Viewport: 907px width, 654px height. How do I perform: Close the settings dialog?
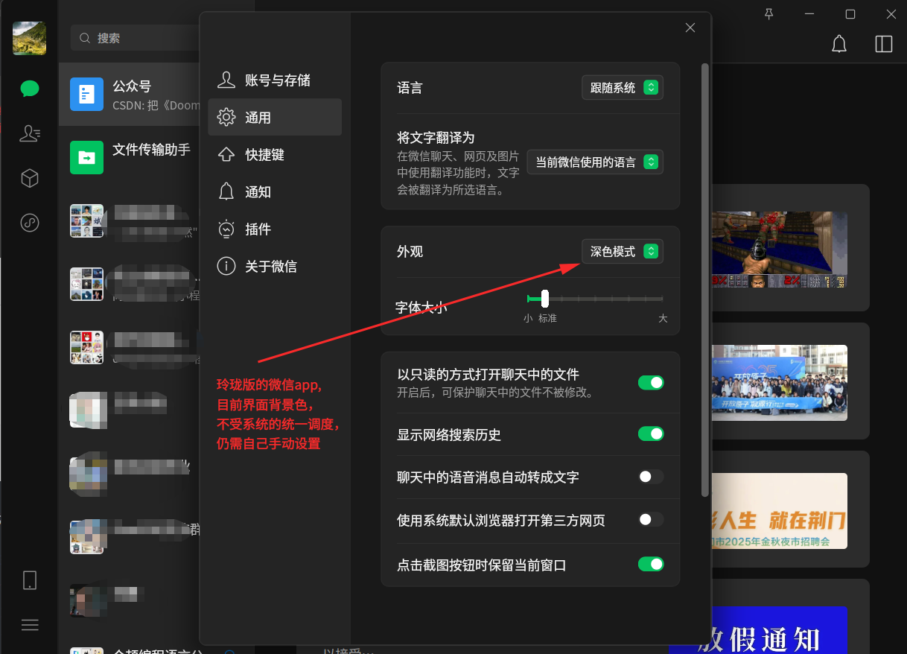click(690, 28)
